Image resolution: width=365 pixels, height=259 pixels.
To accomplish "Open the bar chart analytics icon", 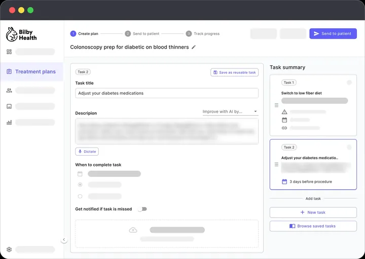I will tap(9, 122).
